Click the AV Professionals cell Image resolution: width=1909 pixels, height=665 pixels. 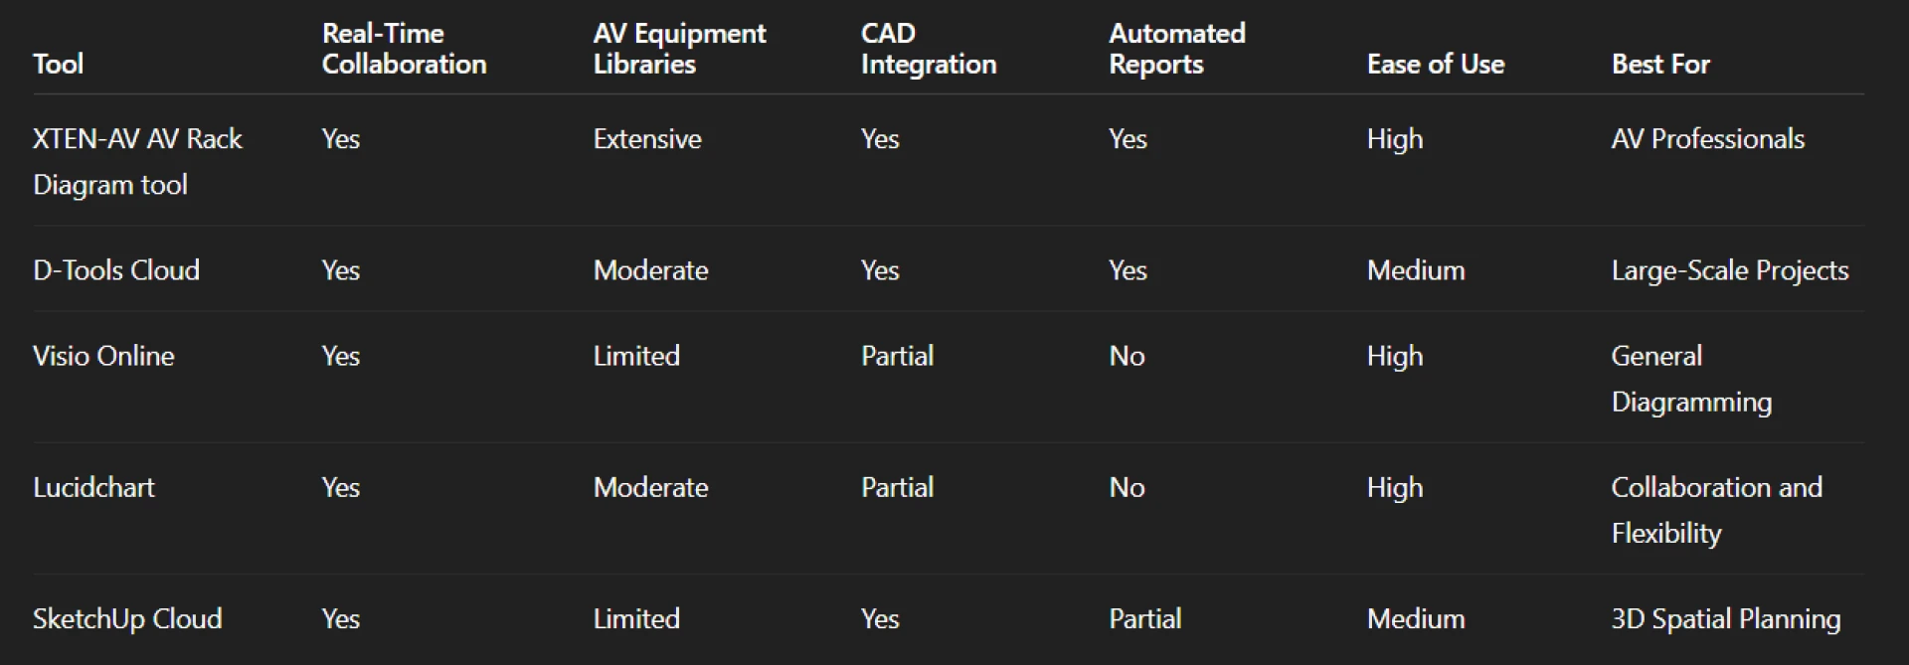point(1707,139)
